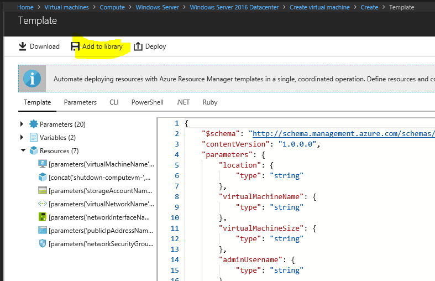Click the Deploy upload icon
This screenshot has width=435, height=281.
(138, 46)
